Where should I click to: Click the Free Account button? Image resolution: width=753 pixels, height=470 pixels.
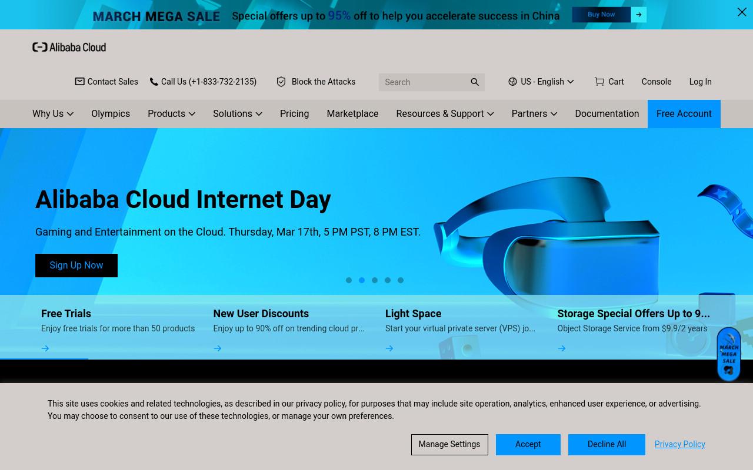click(684, 114)
